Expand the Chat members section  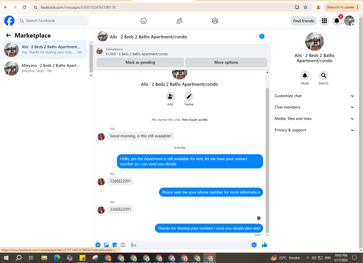pyautogui.click(x=314, y=107)
